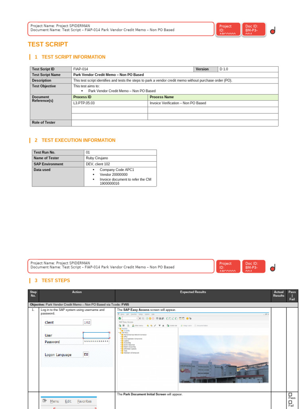Open the 'Menu' menu in SAP screenshot
Screen dimensions: 306x409
[54, 401]
